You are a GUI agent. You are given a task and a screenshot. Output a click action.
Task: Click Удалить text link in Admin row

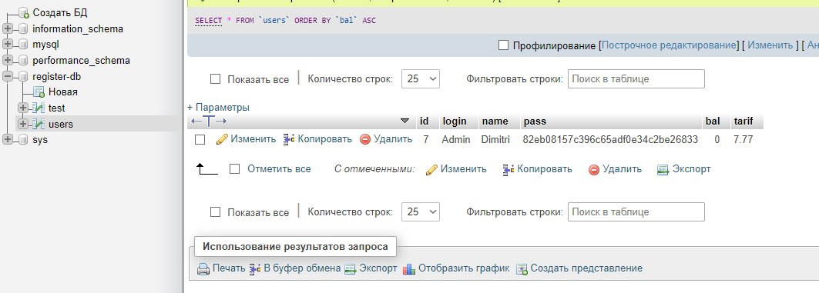coord(393,139)
